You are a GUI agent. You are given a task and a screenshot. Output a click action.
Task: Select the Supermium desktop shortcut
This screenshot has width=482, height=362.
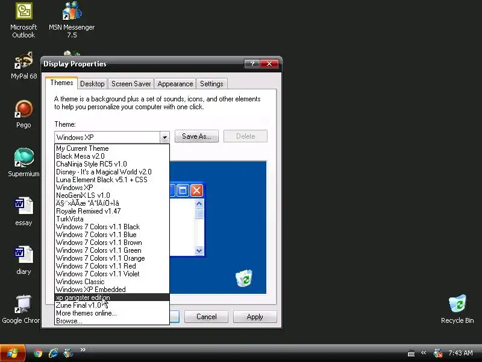tap(23, 162)
